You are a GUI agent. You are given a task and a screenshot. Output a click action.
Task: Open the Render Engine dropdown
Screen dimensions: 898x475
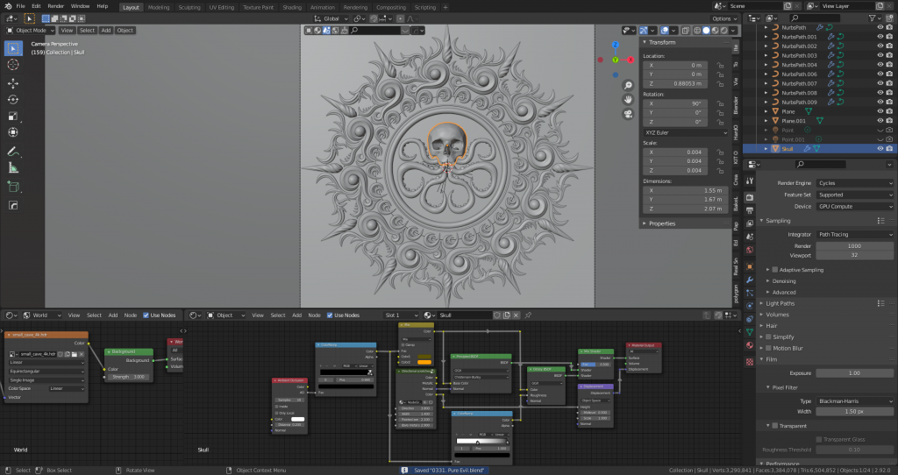click(854, 183)
